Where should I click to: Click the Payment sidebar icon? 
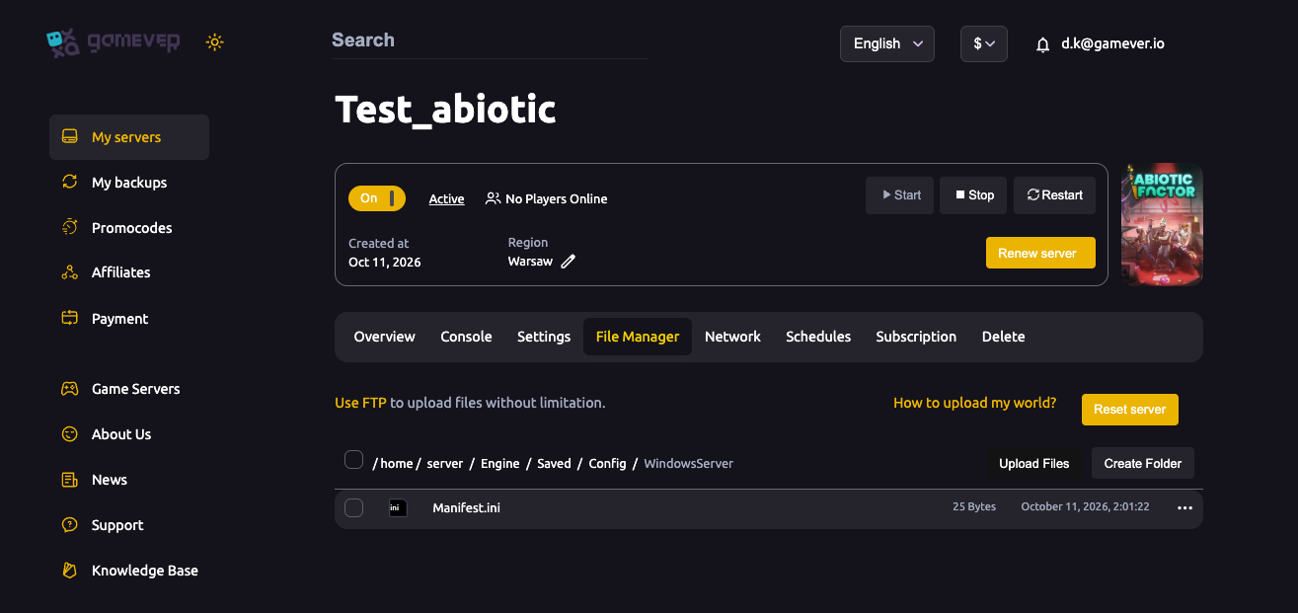point(70,318)
